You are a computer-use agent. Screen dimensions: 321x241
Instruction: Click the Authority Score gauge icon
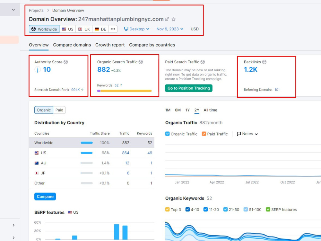coord(38,70)
